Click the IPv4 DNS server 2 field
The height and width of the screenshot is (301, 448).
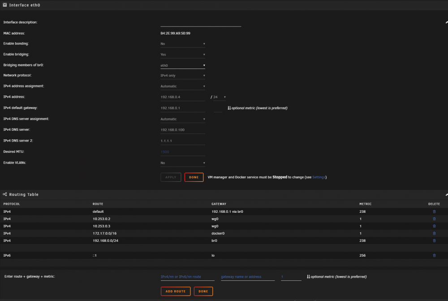[x=183, y=141]
